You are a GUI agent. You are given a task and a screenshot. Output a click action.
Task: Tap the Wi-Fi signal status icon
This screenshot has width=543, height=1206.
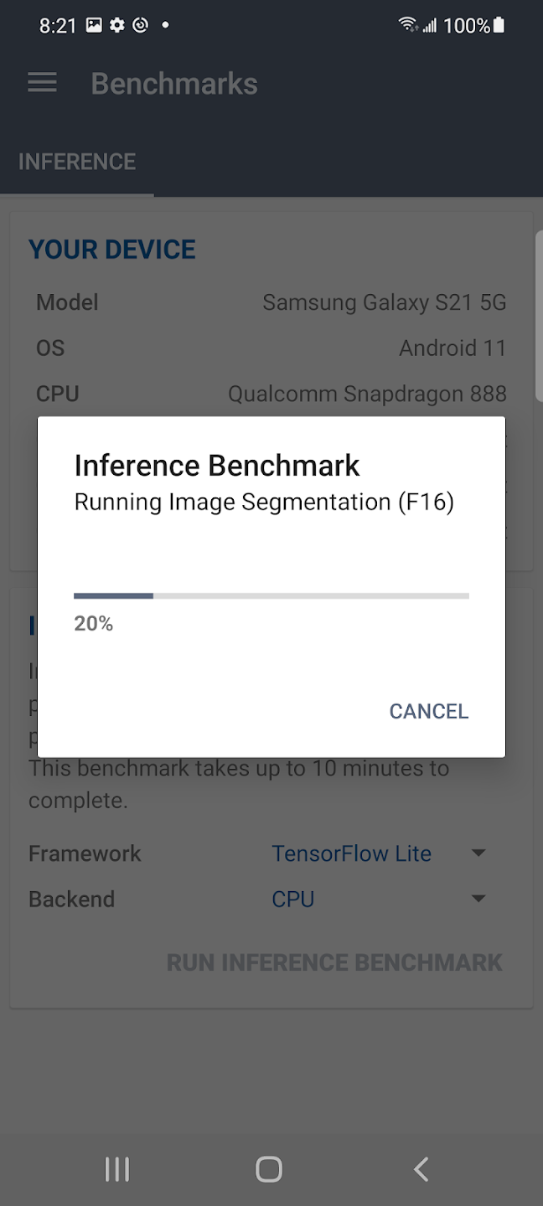tap(409, 25)
